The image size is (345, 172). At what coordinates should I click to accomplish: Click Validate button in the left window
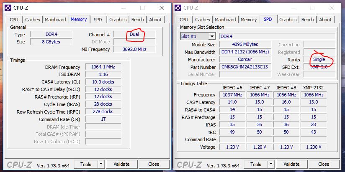pos(121,164)
